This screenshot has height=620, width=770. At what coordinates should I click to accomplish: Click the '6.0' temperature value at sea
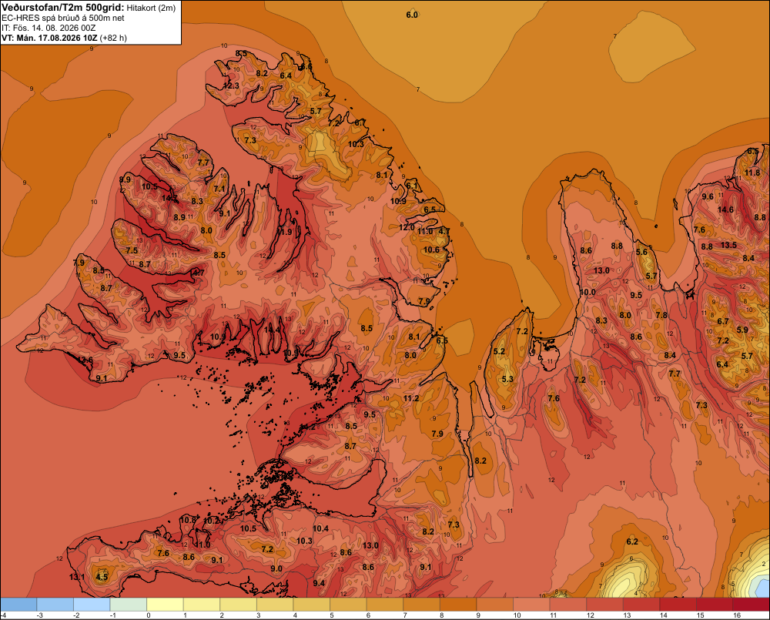pos(411,15)
